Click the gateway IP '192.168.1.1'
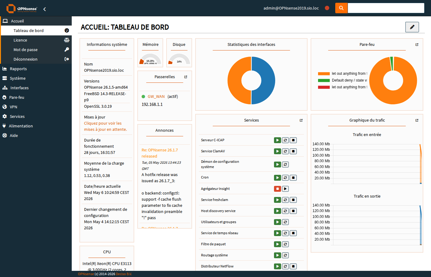This screenshot has width=431, height=277. point(152,105)
